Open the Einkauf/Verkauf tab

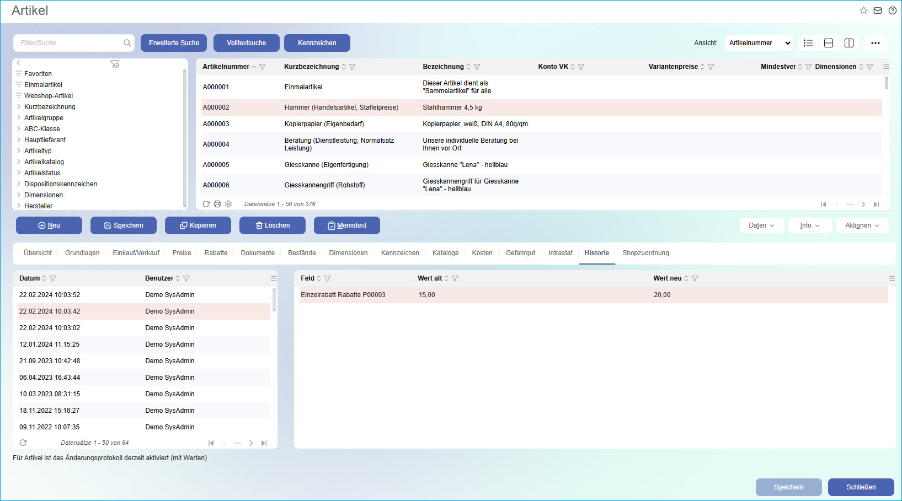tap(136, 253)
